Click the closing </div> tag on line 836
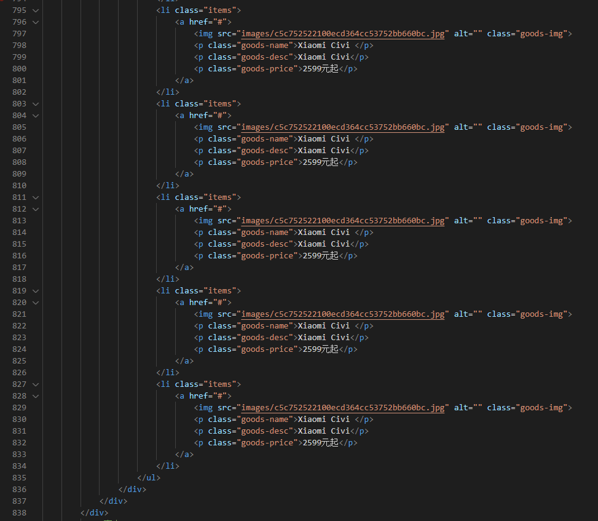Screen dimensions: 598x521 tap(132, 489)
